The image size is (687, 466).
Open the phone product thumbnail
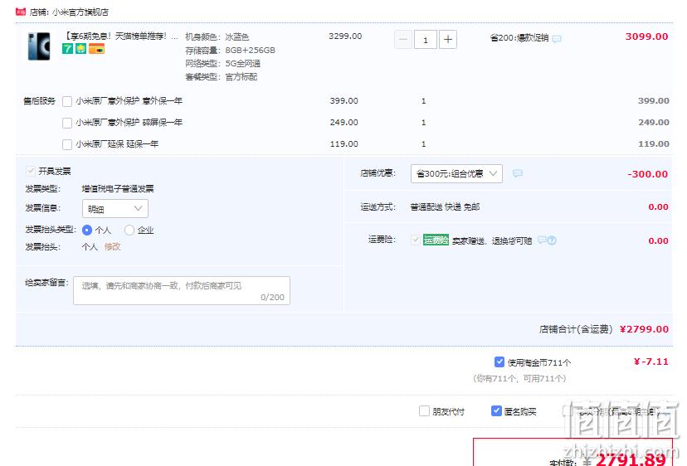click(x=39, y=46)
